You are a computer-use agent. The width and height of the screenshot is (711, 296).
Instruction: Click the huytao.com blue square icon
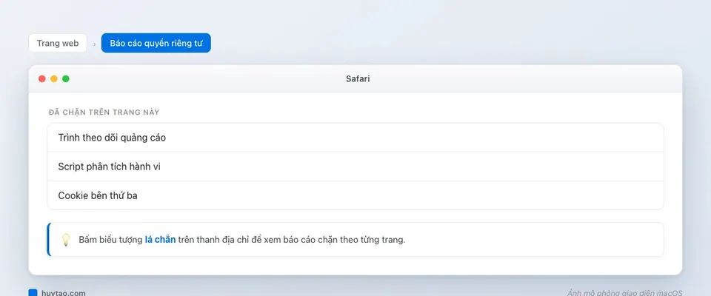pos(33,293)
